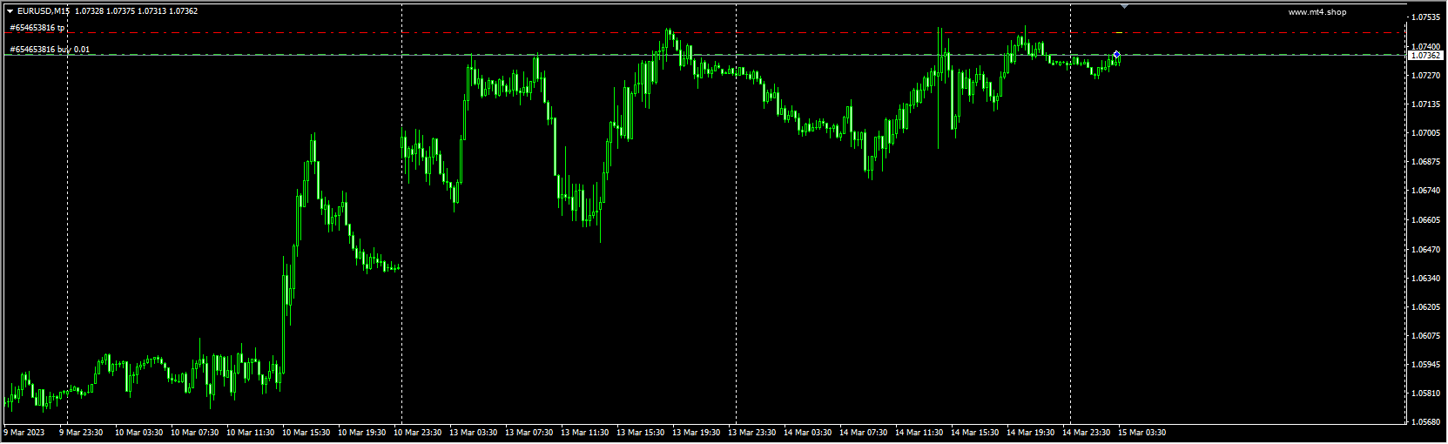Click the 1.06875 price scale label
Image resolution: width=1448 pixels, height=444 pixels.
point(1424,162)
